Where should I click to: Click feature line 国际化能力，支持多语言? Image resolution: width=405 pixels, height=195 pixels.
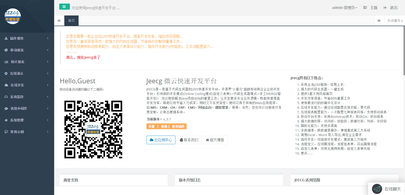(x=319, y=126)
